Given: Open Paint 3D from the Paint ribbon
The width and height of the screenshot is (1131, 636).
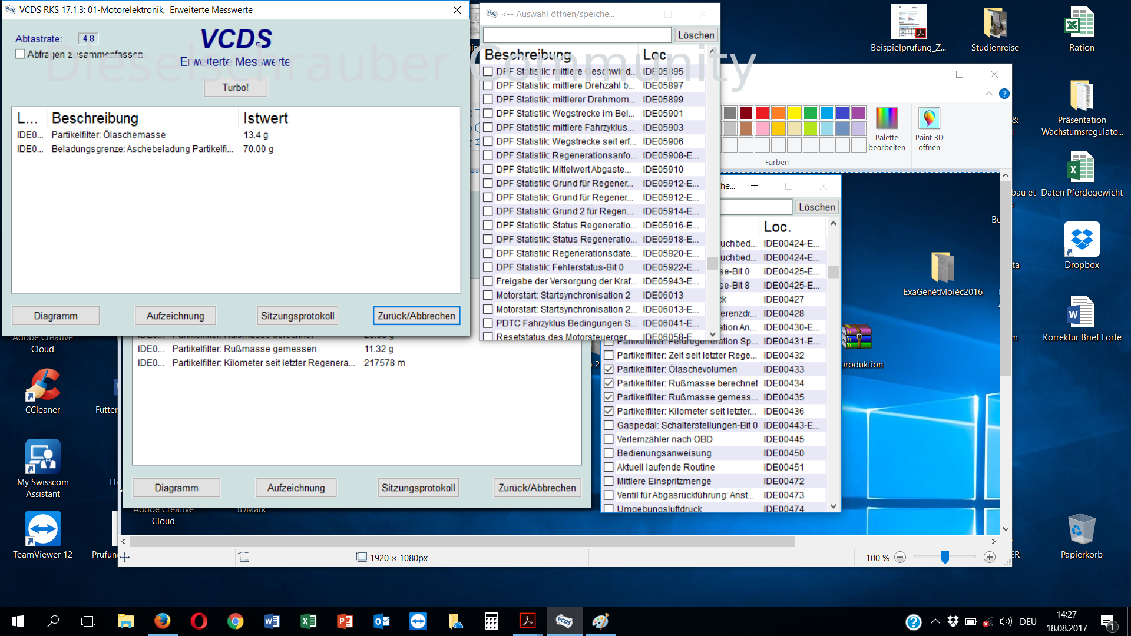Looking at the screenshot, I should coord(929,129).
